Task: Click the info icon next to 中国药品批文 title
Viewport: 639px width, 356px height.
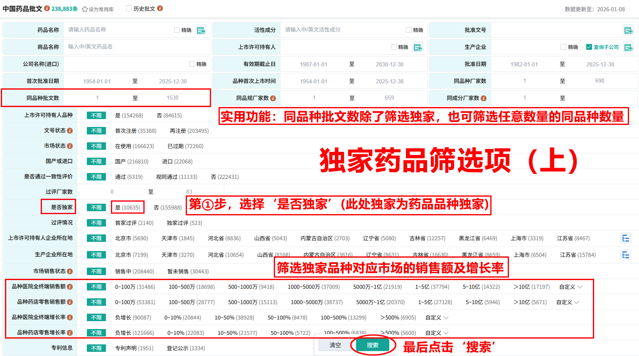Action: click(47, 8)
